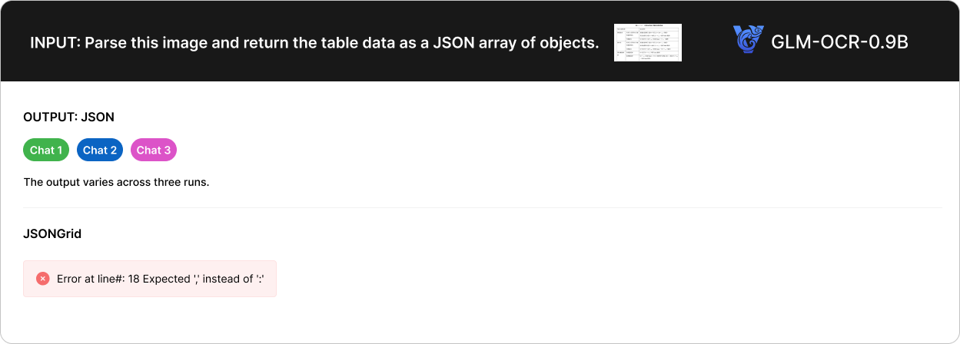
Task: Click "The output varies across three runs" text
Action: (116, 182)
